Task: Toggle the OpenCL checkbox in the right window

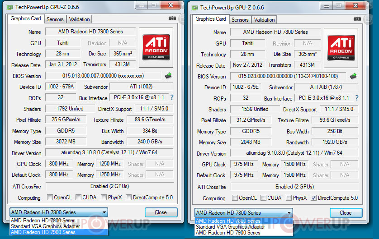Action: [x=235, y=198]
